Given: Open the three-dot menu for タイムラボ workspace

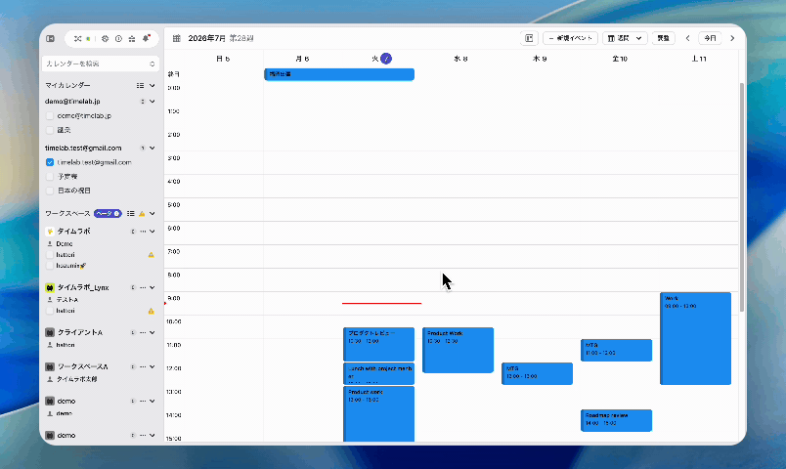Looking at the screenshot, I should tap(143, 232).
